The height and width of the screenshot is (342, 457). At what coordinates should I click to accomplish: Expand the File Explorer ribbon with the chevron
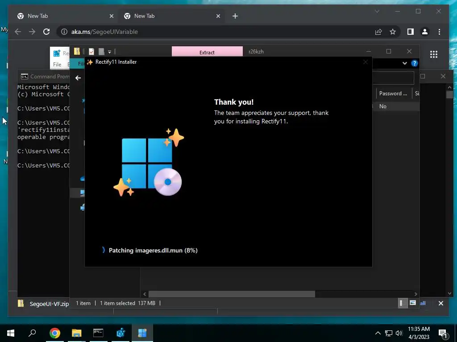pos(404,63)
